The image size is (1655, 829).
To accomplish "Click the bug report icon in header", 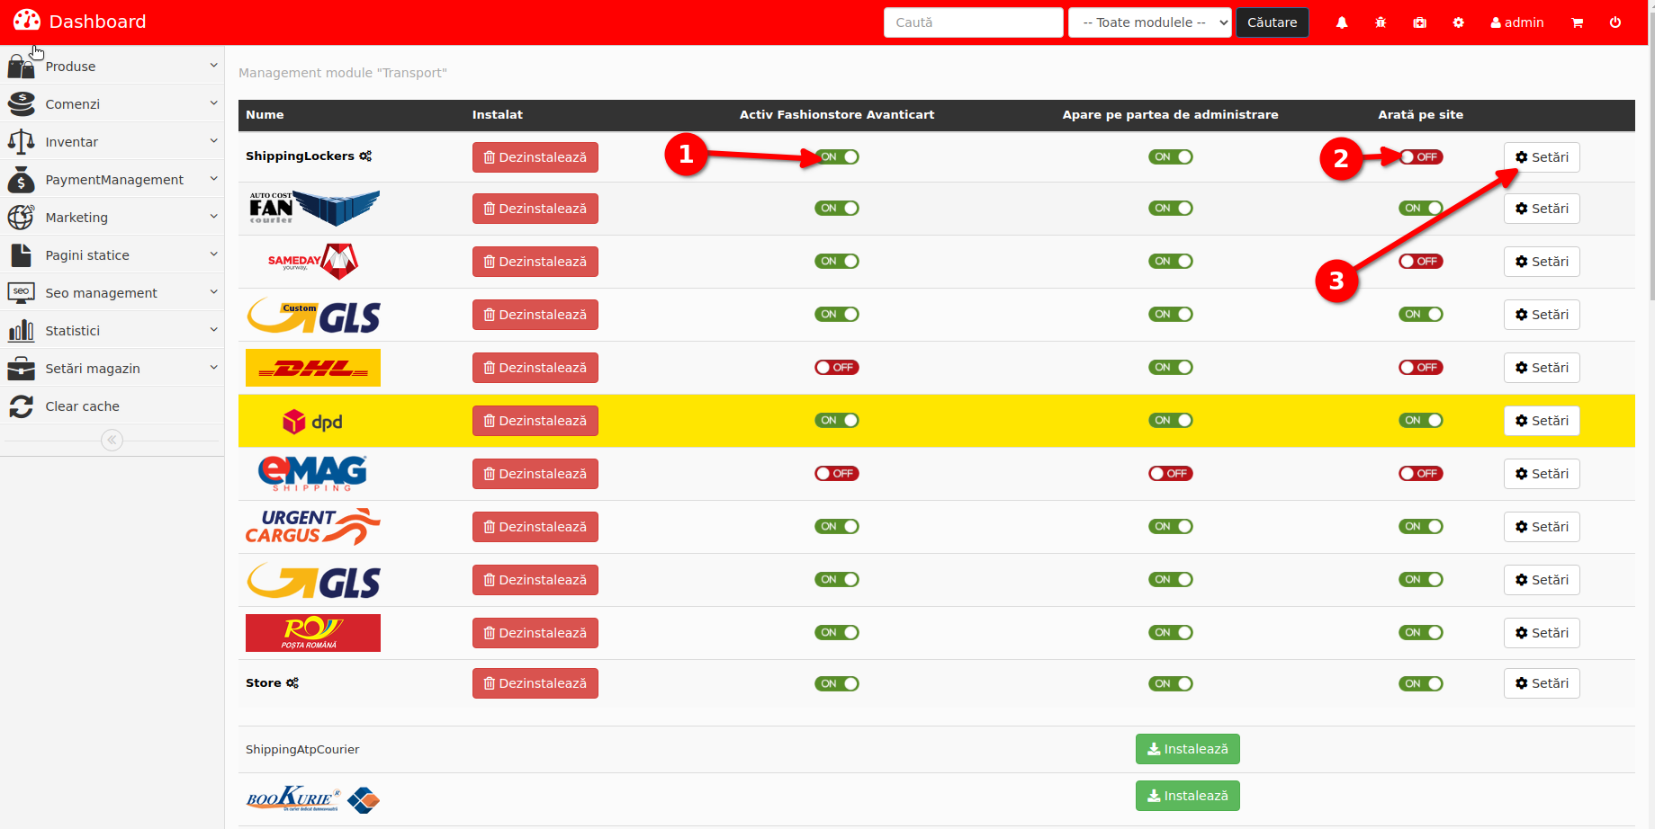I will [1381, 22].
